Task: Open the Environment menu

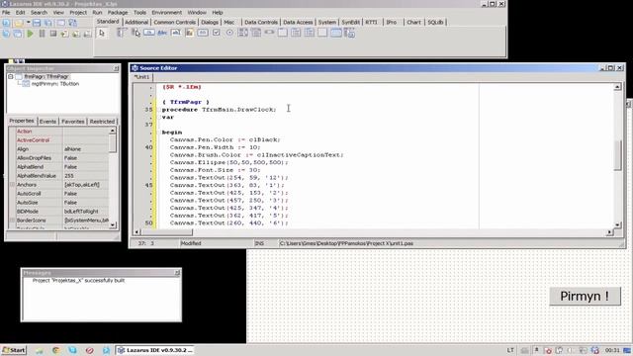Action: 167,13
